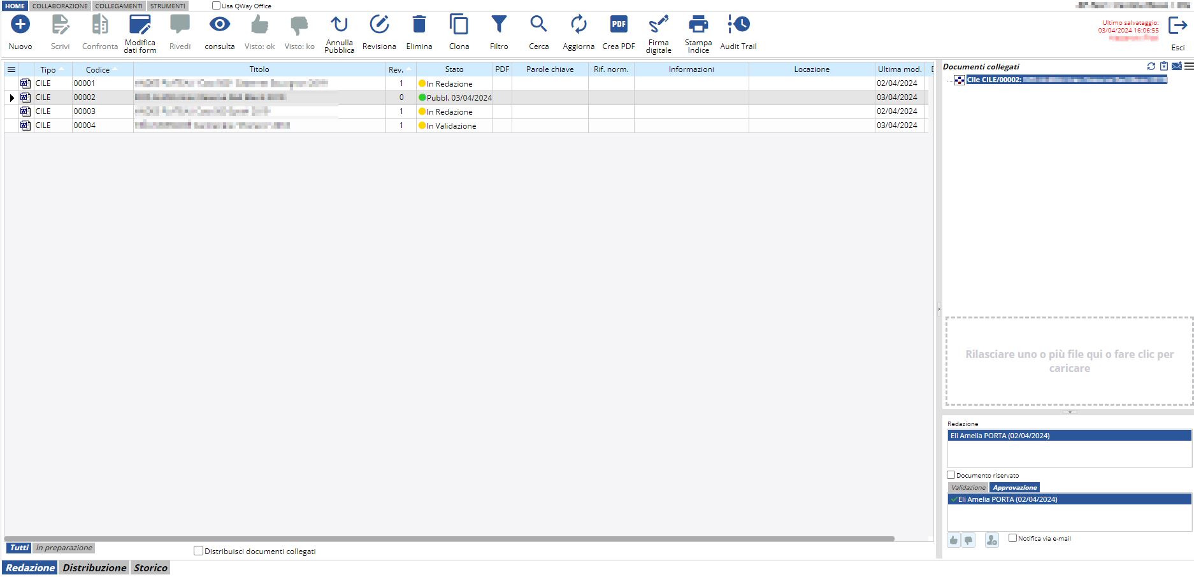Open the Storico bottom tab
The width and height of the screenshot is (1194, 577).
(x=150, y=567)
